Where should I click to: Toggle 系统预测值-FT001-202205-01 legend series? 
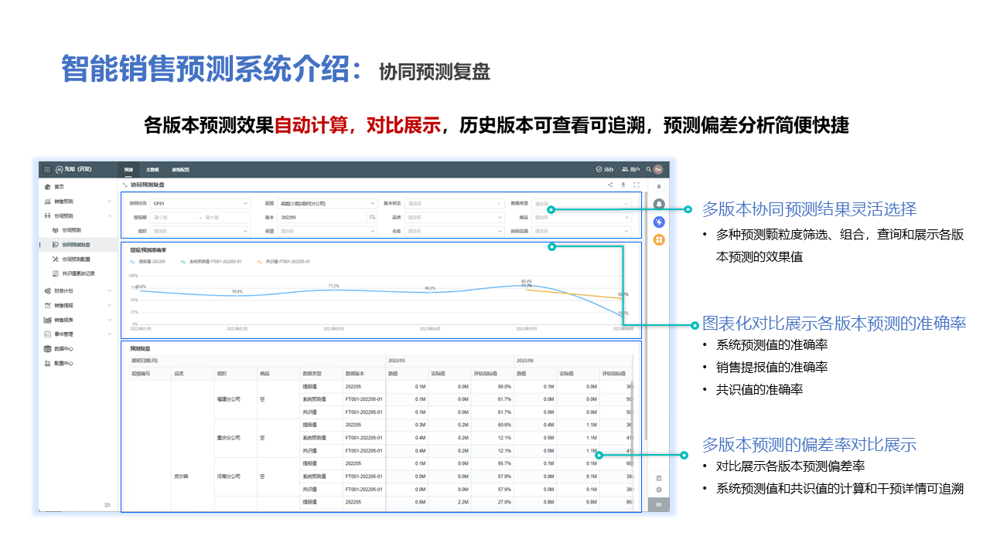tap(212, 262)
